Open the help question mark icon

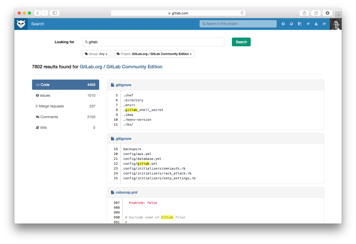[x=283, y=24]
